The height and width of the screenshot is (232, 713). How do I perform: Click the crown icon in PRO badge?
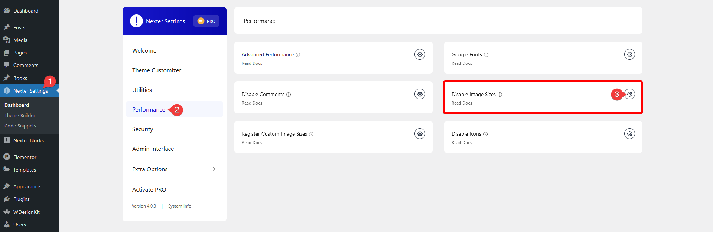(201, 21)
